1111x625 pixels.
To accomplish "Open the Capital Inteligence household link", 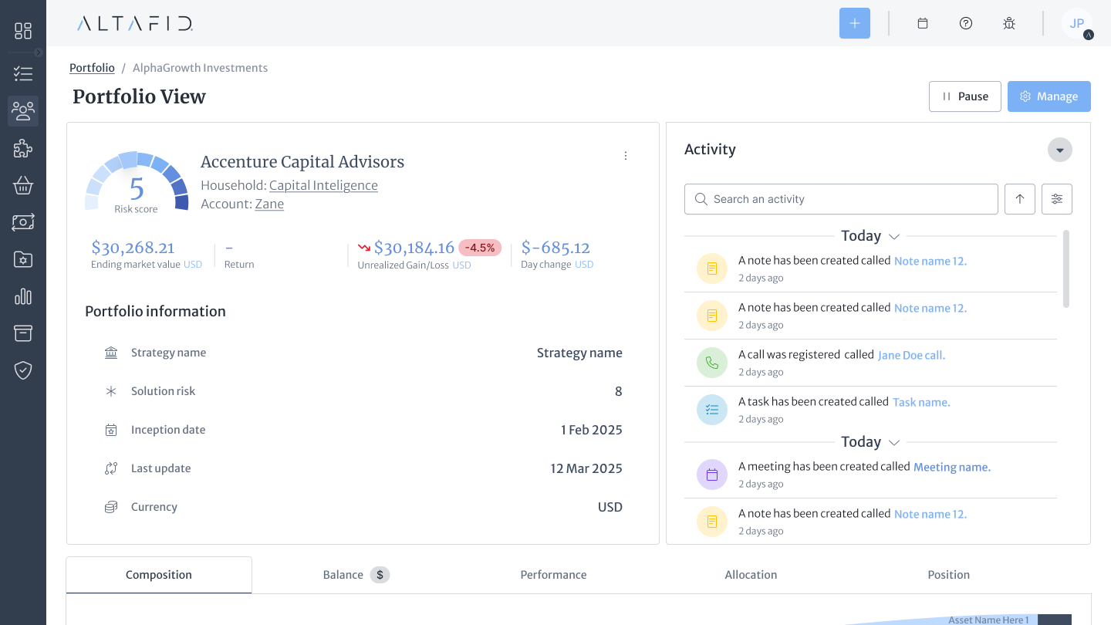I will 323,185.
